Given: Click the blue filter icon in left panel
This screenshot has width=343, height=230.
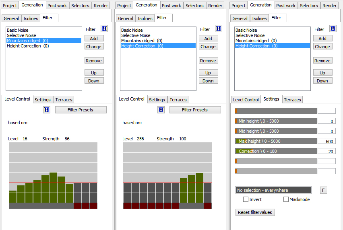Looking at the screenshot, I should point(104,29).
